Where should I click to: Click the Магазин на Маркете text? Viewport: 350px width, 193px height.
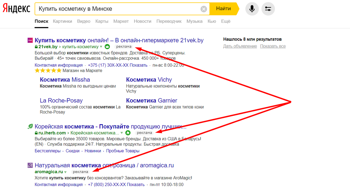(83, 71)
